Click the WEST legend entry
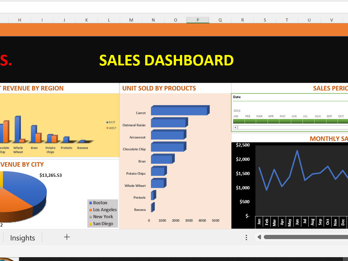This screenshot has width=348, height=261. coord(111,128)
